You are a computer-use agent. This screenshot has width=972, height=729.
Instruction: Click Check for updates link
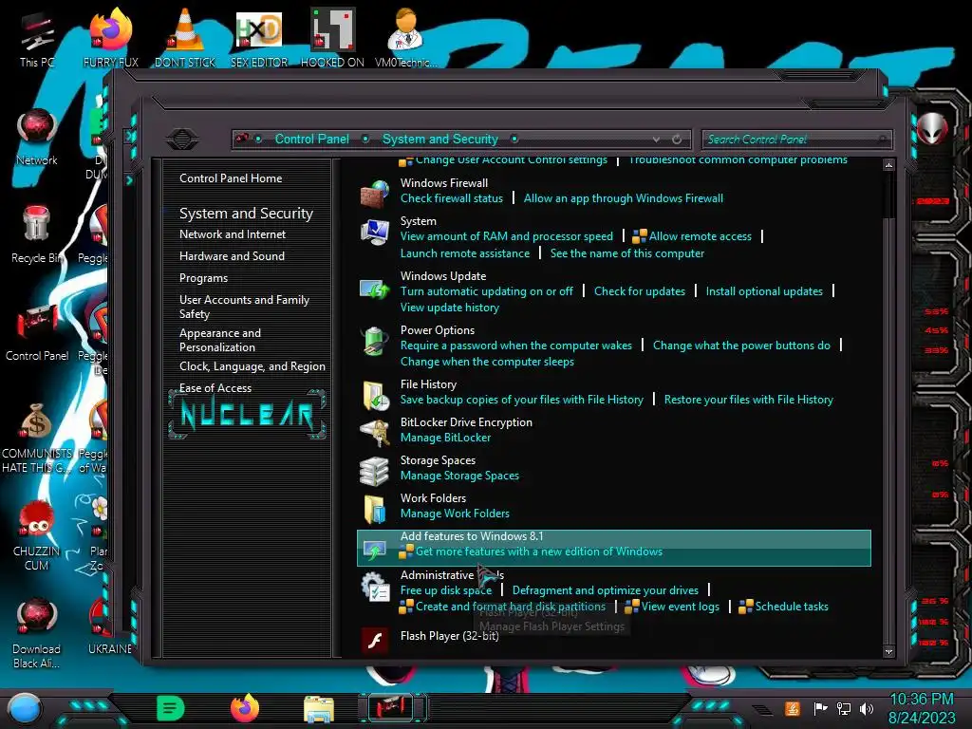[639, 291]
